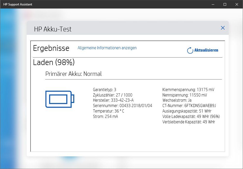Viewport: 243px width, 169px height.
Task: Select Zykluszähler: 27 / 1000 value
Action: click(113, 95)
